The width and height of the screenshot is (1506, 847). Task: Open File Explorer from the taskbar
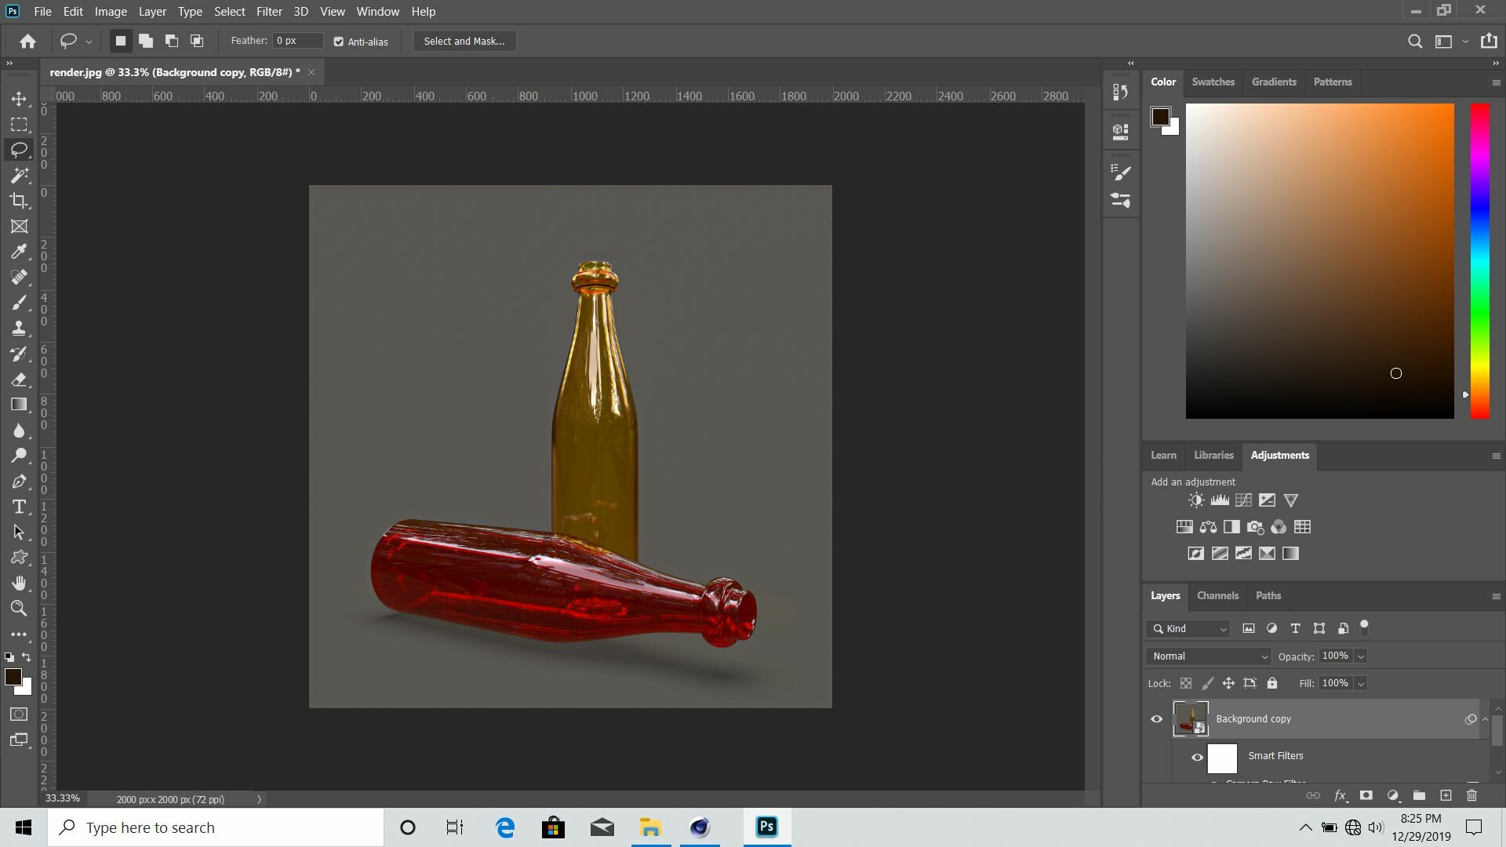click(650, 827)
